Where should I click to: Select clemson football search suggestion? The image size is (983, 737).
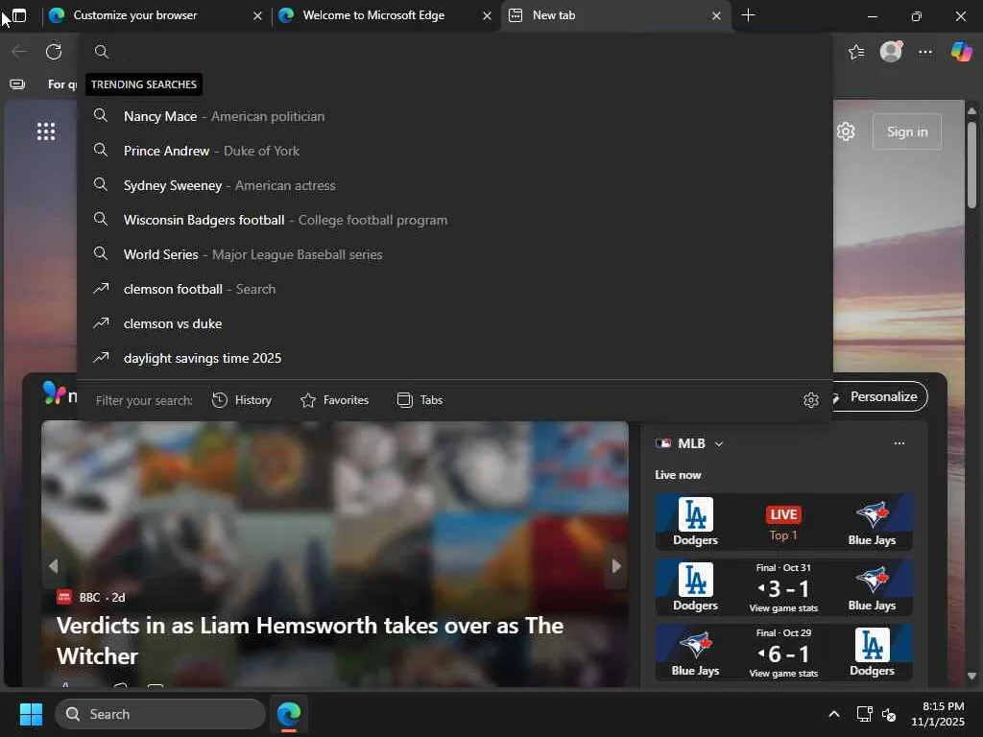point(455,288)
